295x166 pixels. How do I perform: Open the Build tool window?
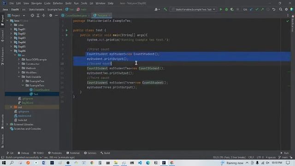105,153
